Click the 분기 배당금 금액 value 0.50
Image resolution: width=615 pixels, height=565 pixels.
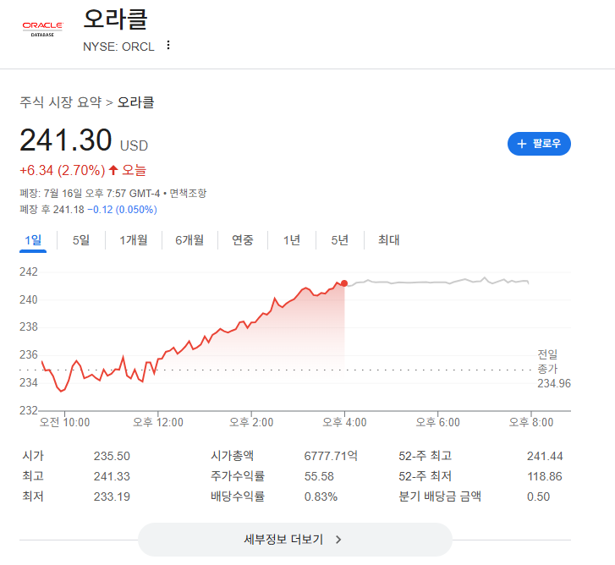coord(538,496)
